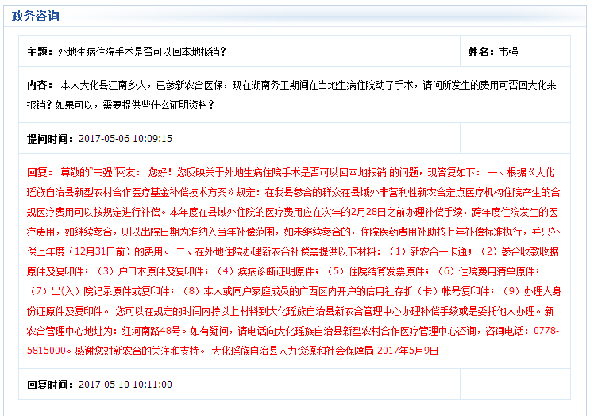Click the question timestamp 2017-05-06 10:09:15
The width and height of the screenshot is (594, 418).
point(125,138)
